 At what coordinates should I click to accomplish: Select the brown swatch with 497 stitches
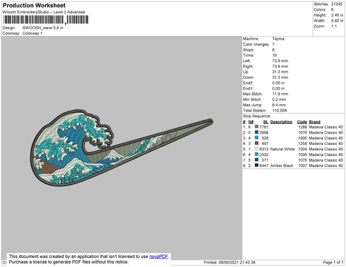click(x=257, y=143)
